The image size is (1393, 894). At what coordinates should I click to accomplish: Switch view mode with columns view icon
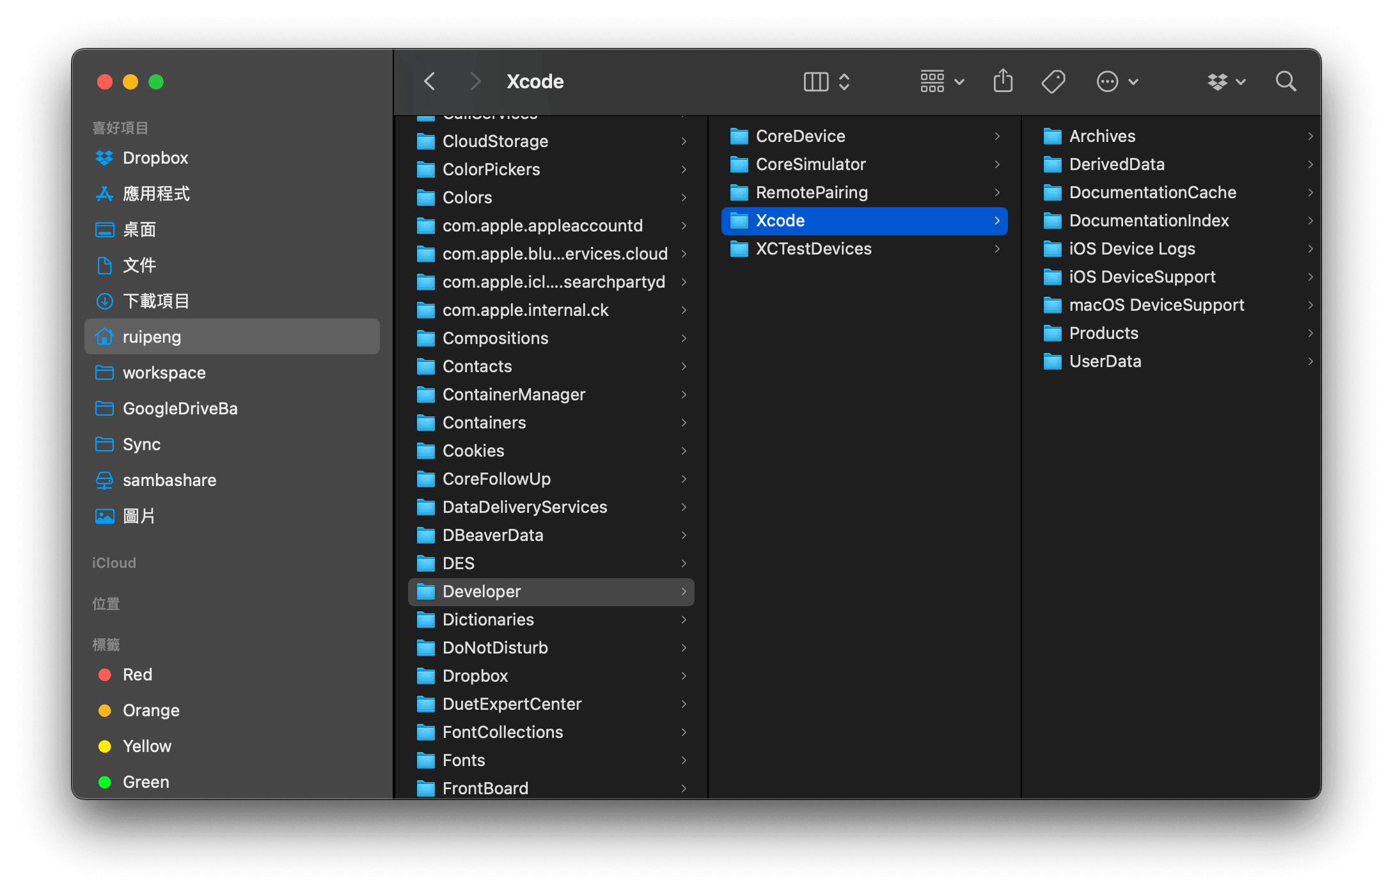826,82
